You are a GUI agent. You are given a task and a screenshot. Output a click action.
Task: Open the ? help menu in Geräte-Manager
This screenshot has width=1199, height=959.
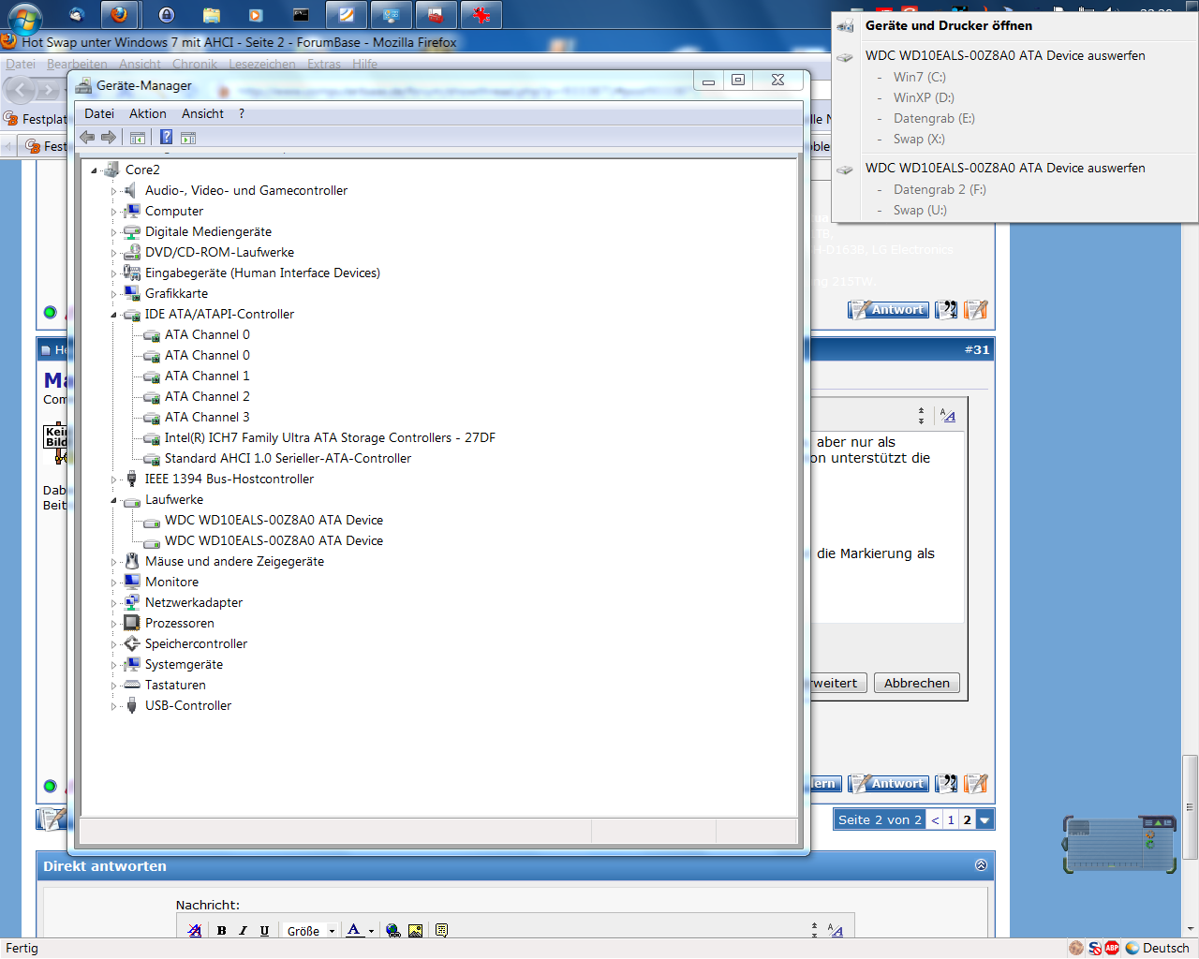(x=242, y=113)
